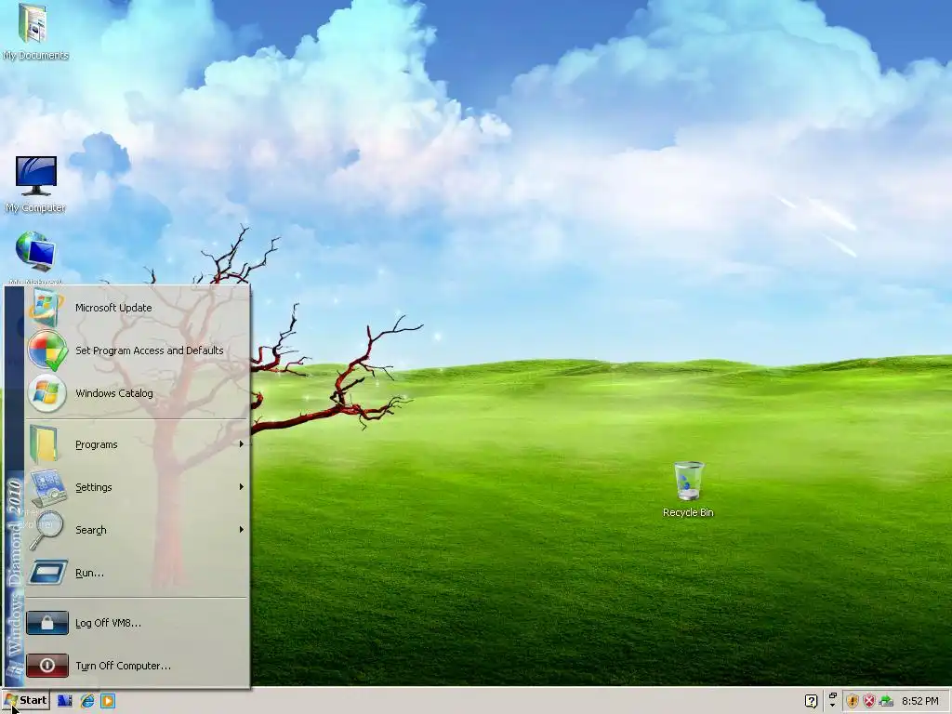Launch Windows Media Player from quick launch
This screenshot has height=714, width=952.
pyautogui.click(x=108, y=701)
